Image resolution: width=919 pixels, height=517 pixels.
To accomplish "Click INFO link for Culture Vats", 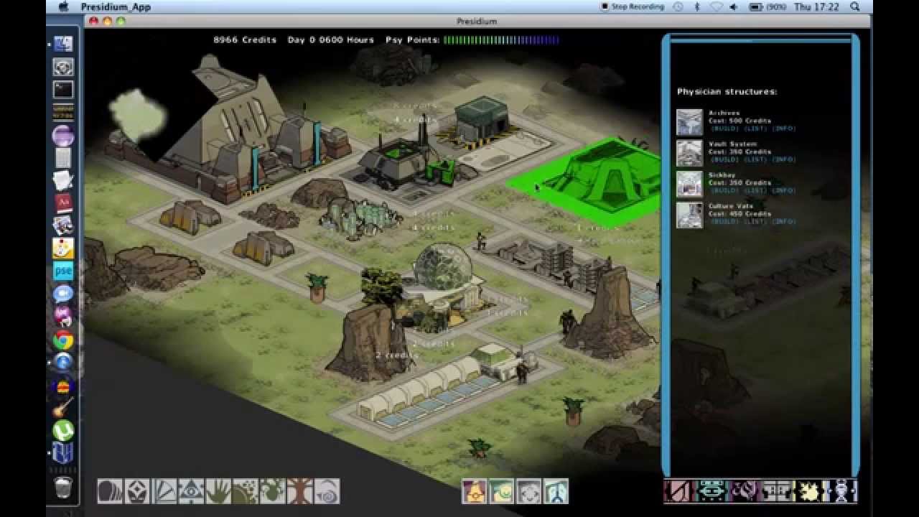I will tap(784, 221).
